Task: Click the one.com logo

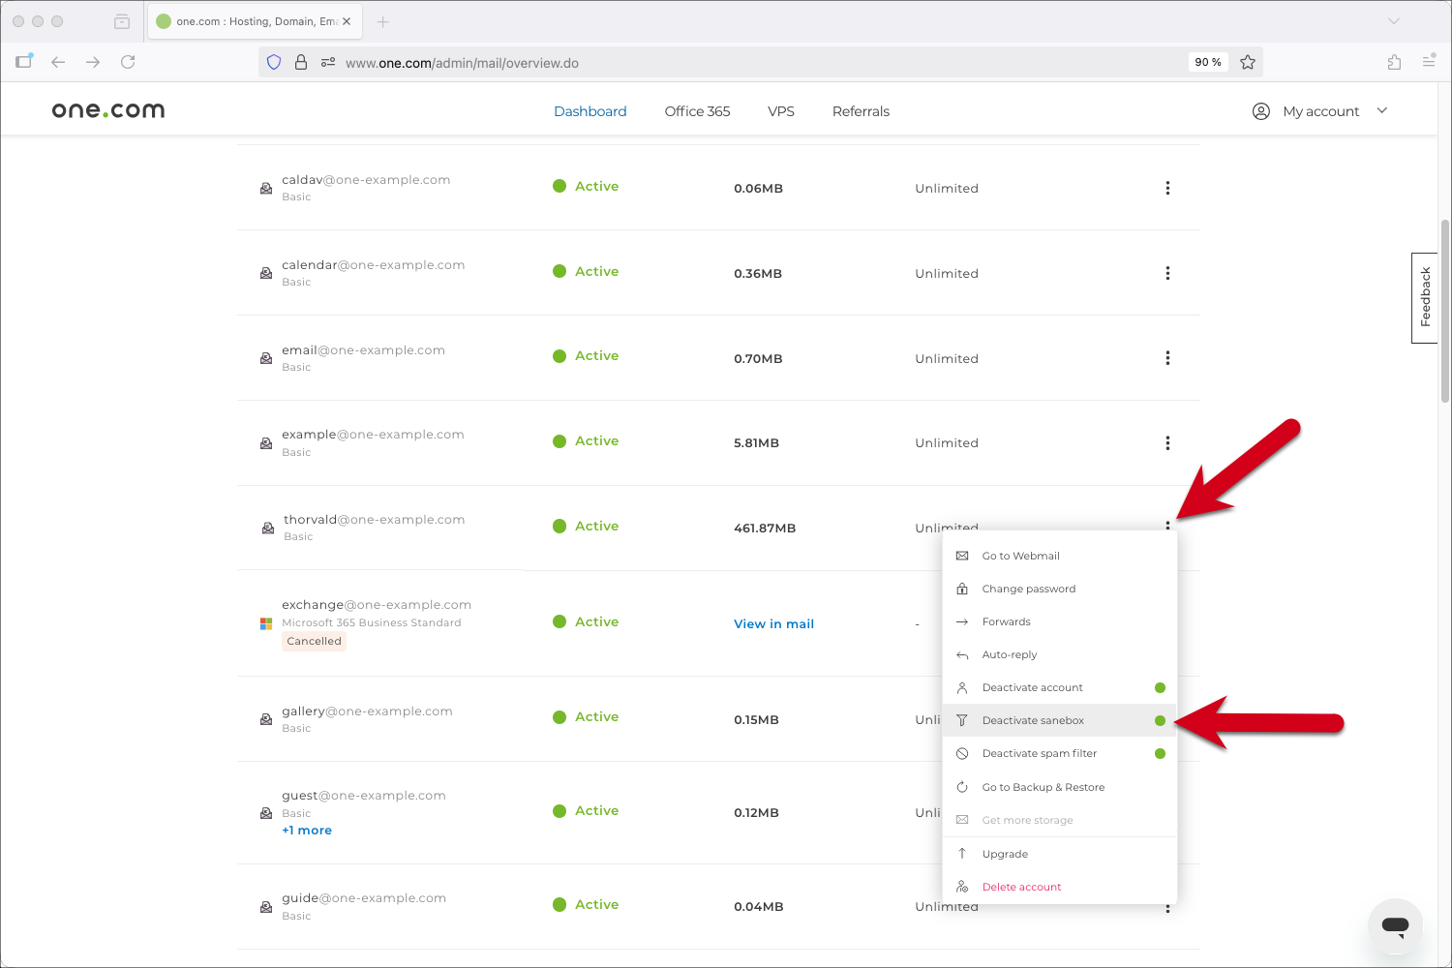Action: click(x=108, y=110)
